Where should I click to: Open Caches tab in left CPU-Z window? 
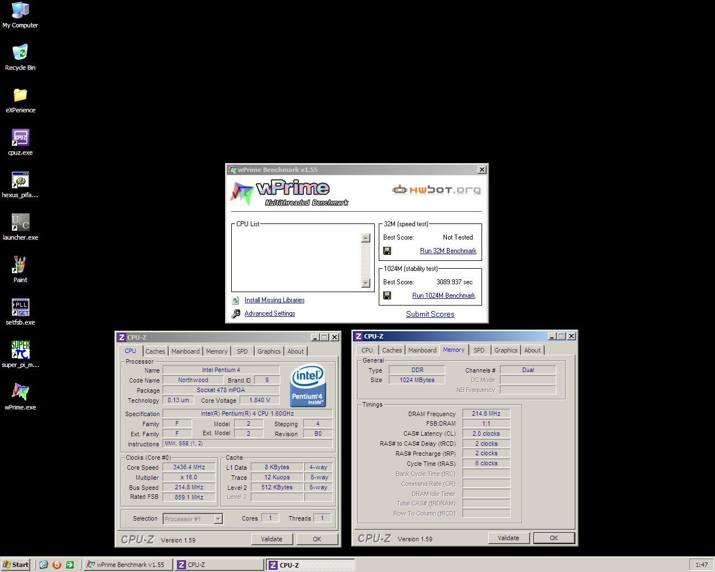pos(155,351)
